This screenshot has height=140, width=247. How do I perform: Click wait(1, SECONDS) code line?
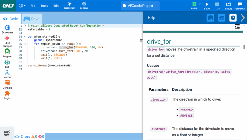click(x=54, y=55)
